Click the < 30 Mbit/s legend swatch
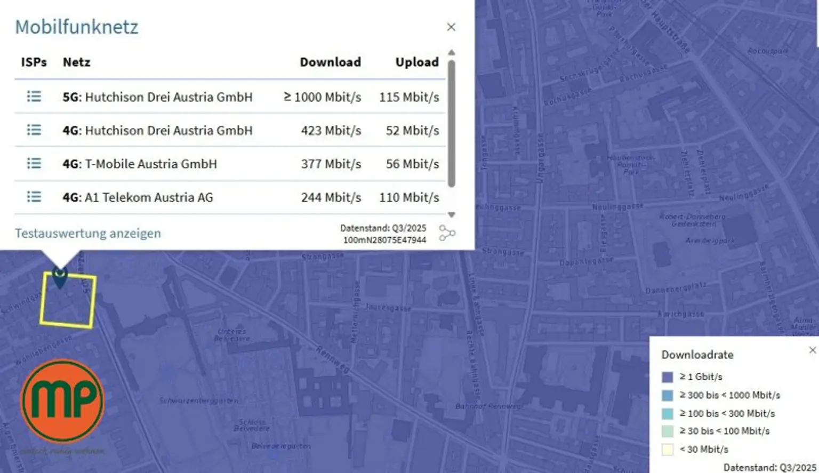This screenshot has height=473, width=819. pos(668,450)
